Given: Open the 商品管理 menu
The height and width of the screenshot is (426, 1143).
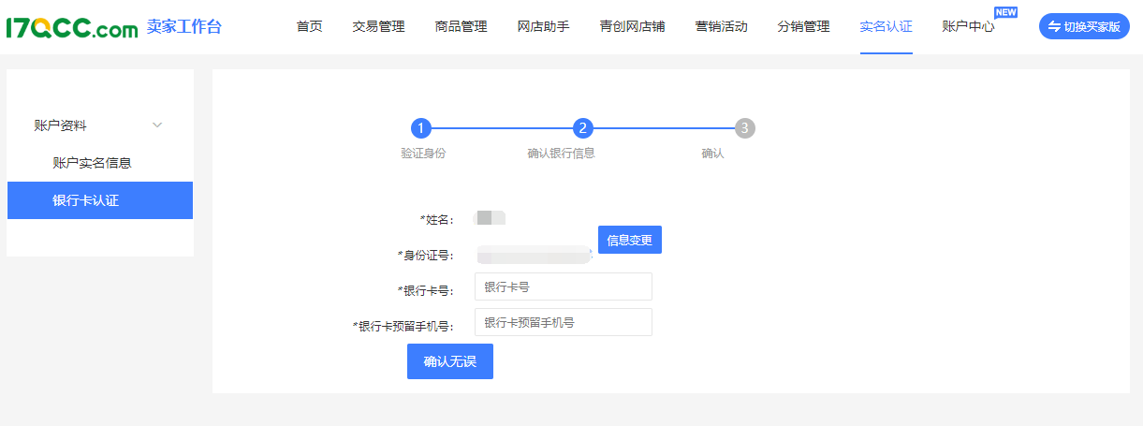Looking at the screenshot, I should pyautogui.click(x=461, y=27).
